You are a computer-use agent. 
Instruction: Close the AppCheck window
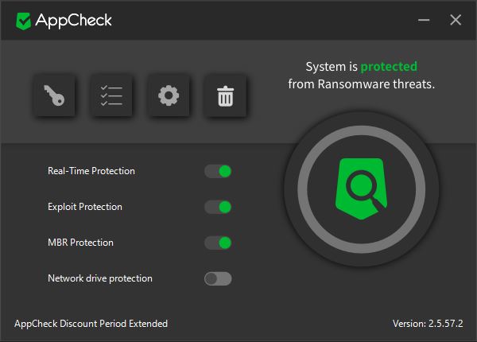pos(456,20)
